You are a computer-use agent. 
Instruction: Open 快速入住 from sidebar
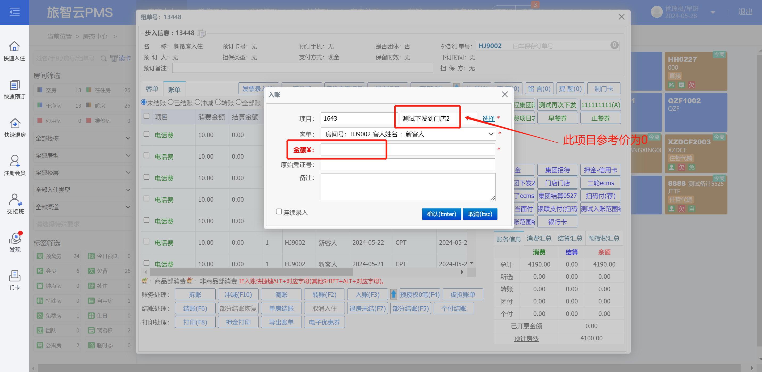point(14,51)
